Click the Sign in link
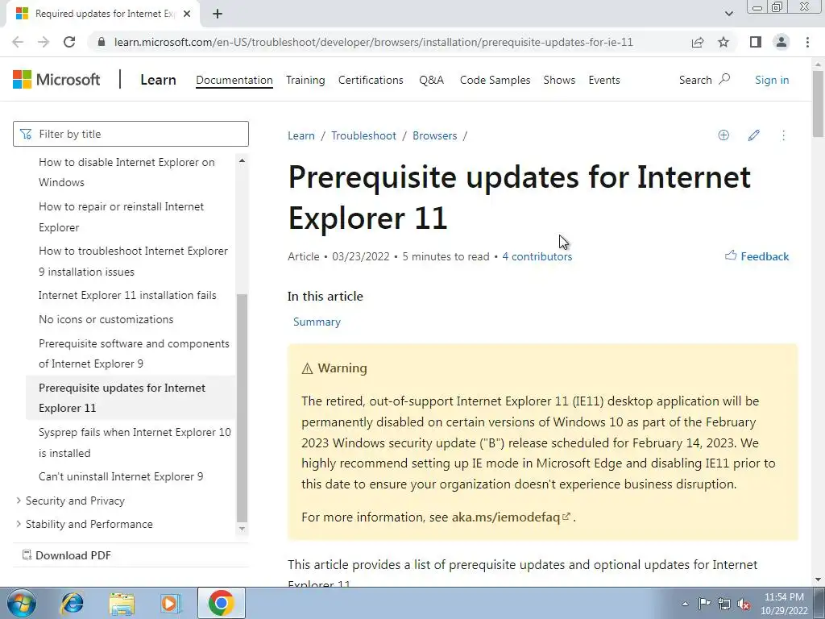Screen dimensions: 825x619 [x=772, y=80]
